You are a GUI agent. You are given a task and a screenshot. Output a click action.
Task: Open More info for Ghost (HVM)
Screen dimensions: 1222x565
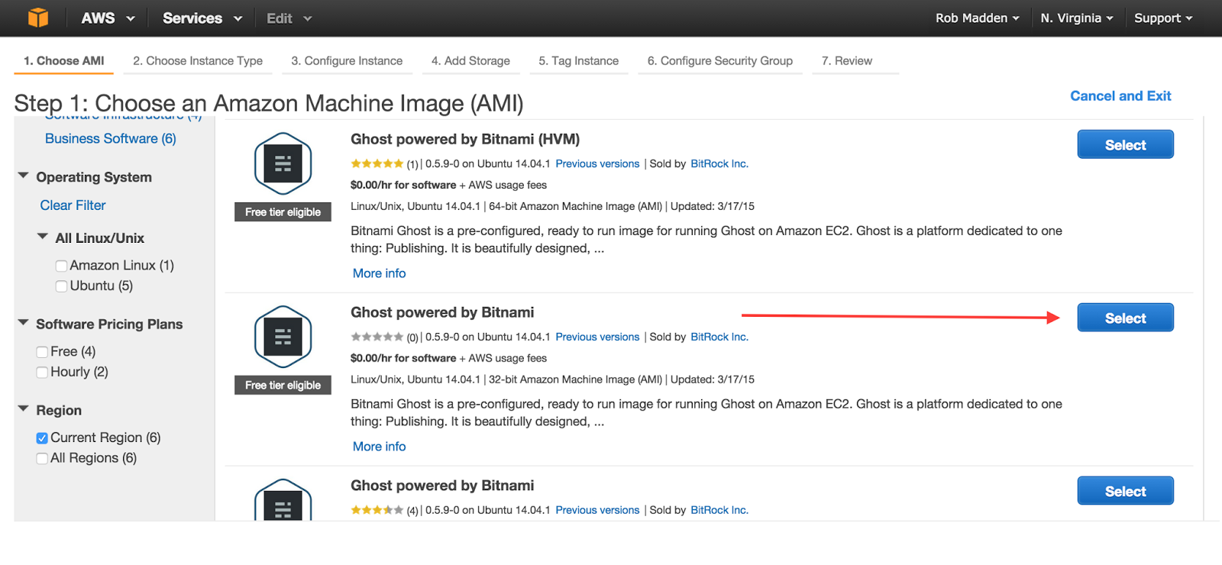(x=379, y=273)
